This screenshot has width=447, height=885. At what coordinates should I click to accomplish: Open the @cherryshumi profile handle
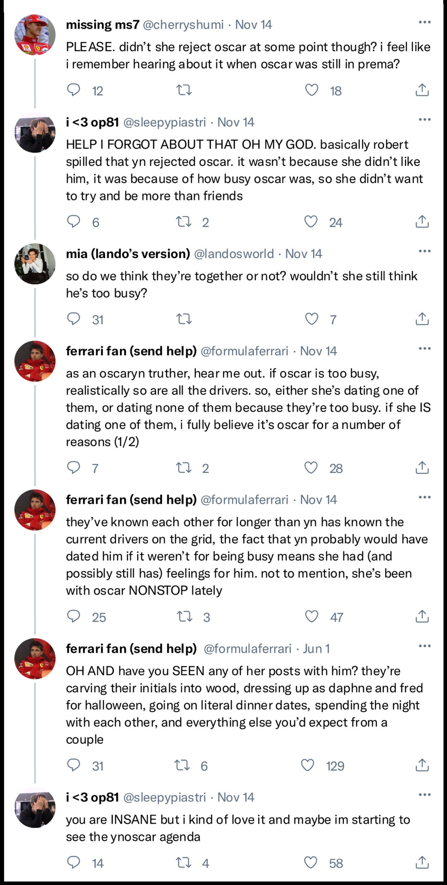(183, 24)
